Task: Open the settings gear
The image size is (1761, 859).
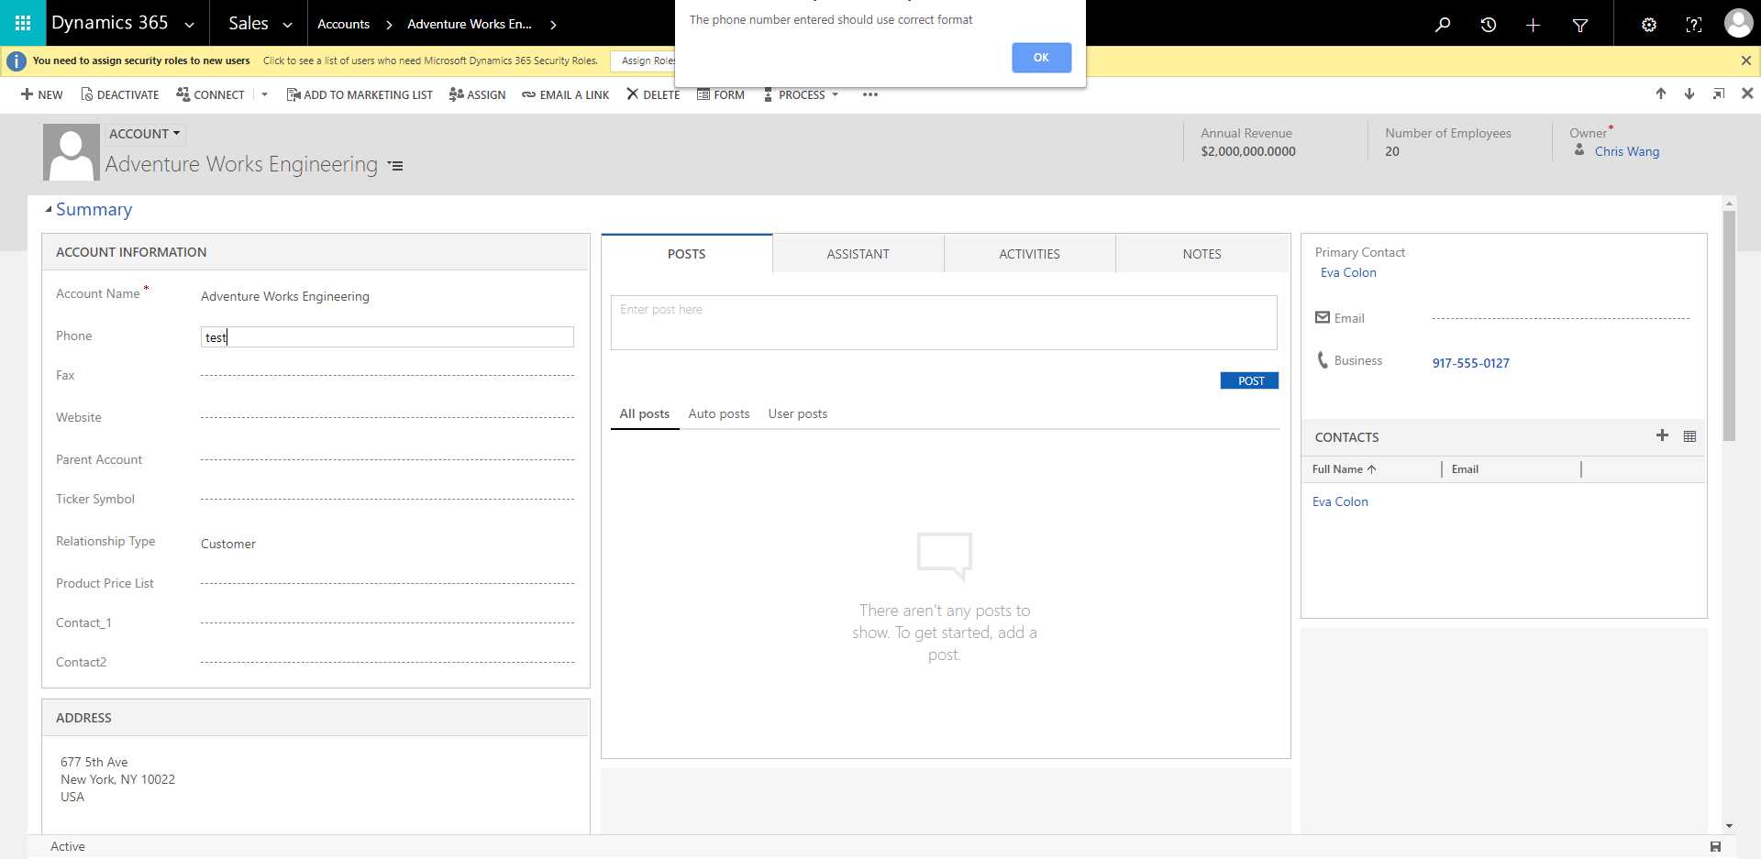Action: [x=1648, y=25]
